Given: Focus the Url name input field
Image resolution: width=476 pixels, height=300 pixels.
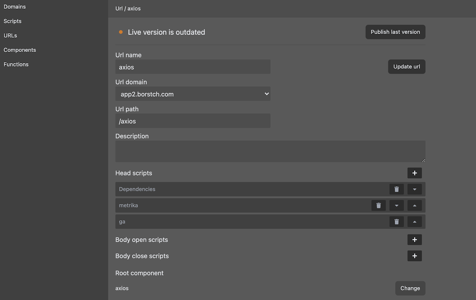Looking at the screenshot, I should coord(193,67).
